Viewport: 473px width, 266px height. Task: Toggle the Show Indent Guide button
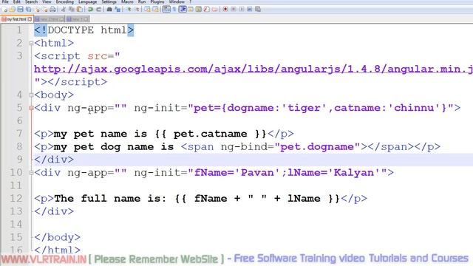tap(183, 10)
